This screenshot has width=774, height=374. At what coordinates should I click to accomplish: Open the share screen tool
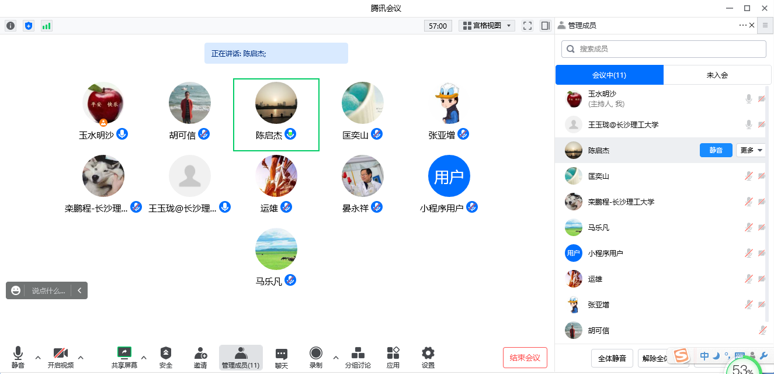click(124, 357)
